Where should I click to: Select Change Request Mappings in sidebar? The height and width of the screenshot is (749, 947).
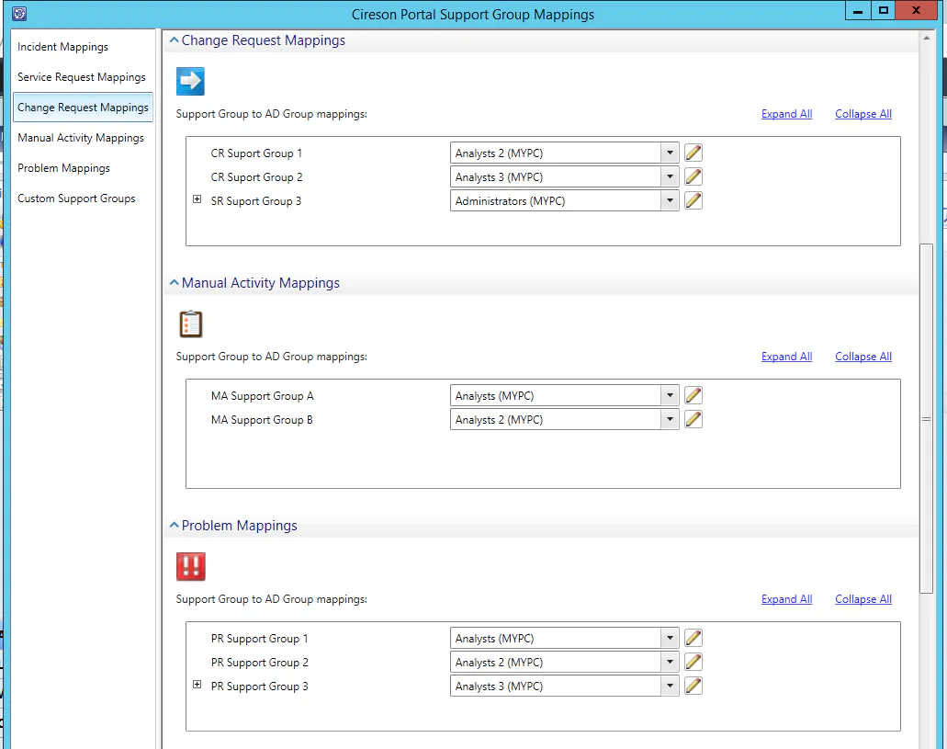tap(83, 107)
